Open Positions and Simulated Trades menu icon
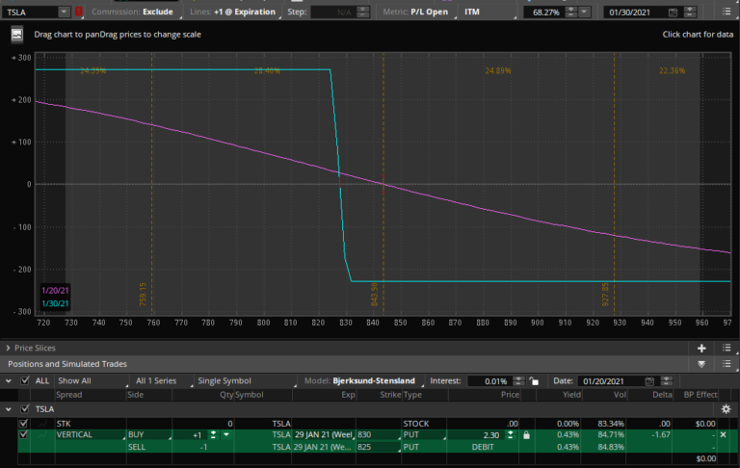 [x=727, y=364]
